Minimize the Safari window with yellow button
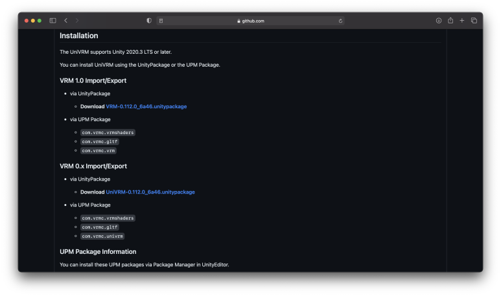This screenshot has height=296, width=501. click(33, 21)
